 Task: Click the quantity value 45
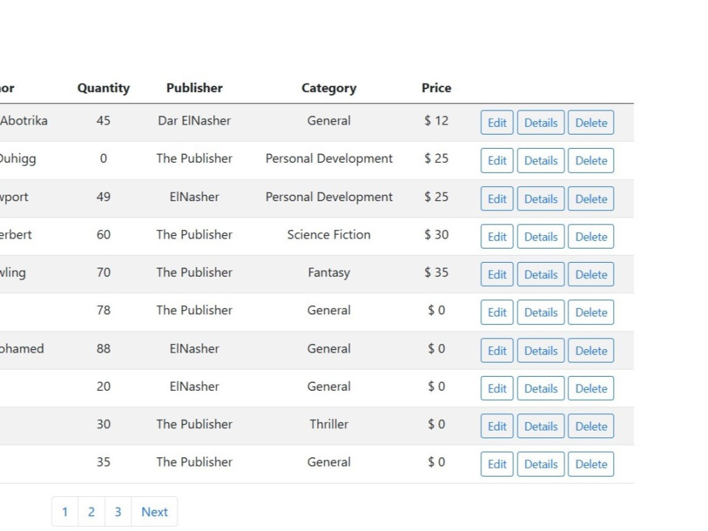[103, 120]
